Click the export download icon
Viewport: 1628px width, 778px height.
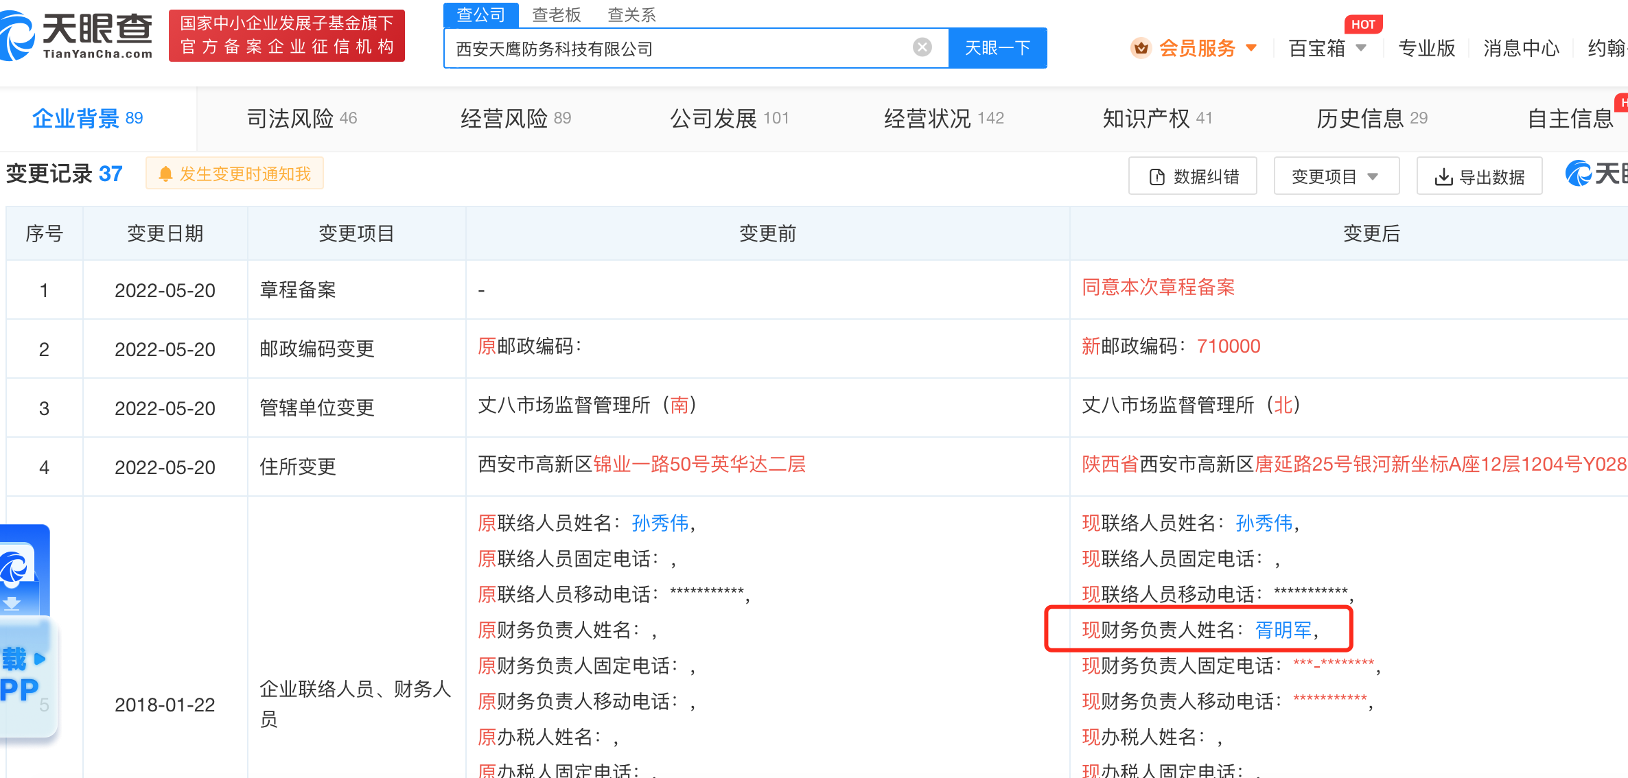click(x=1443, y=177)
